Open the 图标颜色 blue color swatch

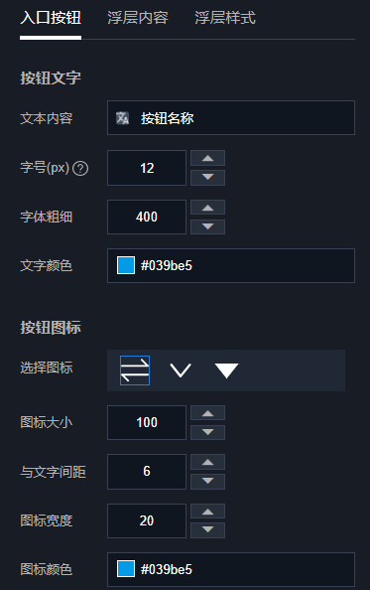(126, 569)
